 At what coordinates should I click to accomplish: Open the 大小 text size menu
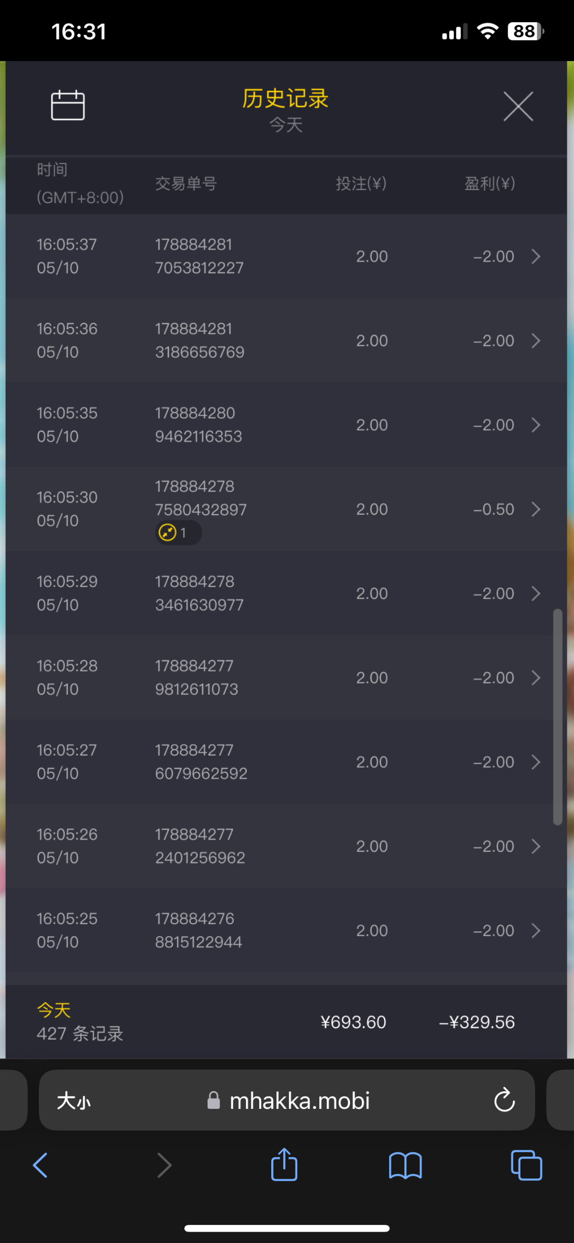tap(73, 1101)
